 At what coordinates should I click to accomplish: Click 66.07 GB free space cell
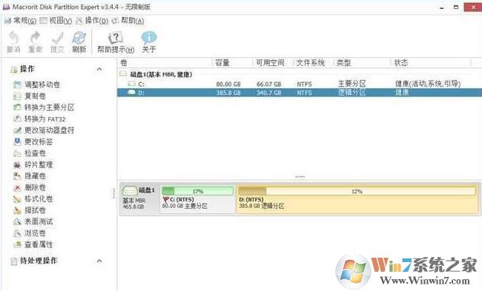(x=268, y=84)
